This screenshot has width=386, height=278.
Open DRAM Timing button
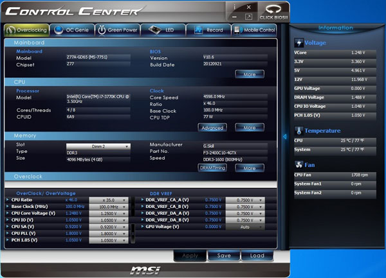[212, 168]
